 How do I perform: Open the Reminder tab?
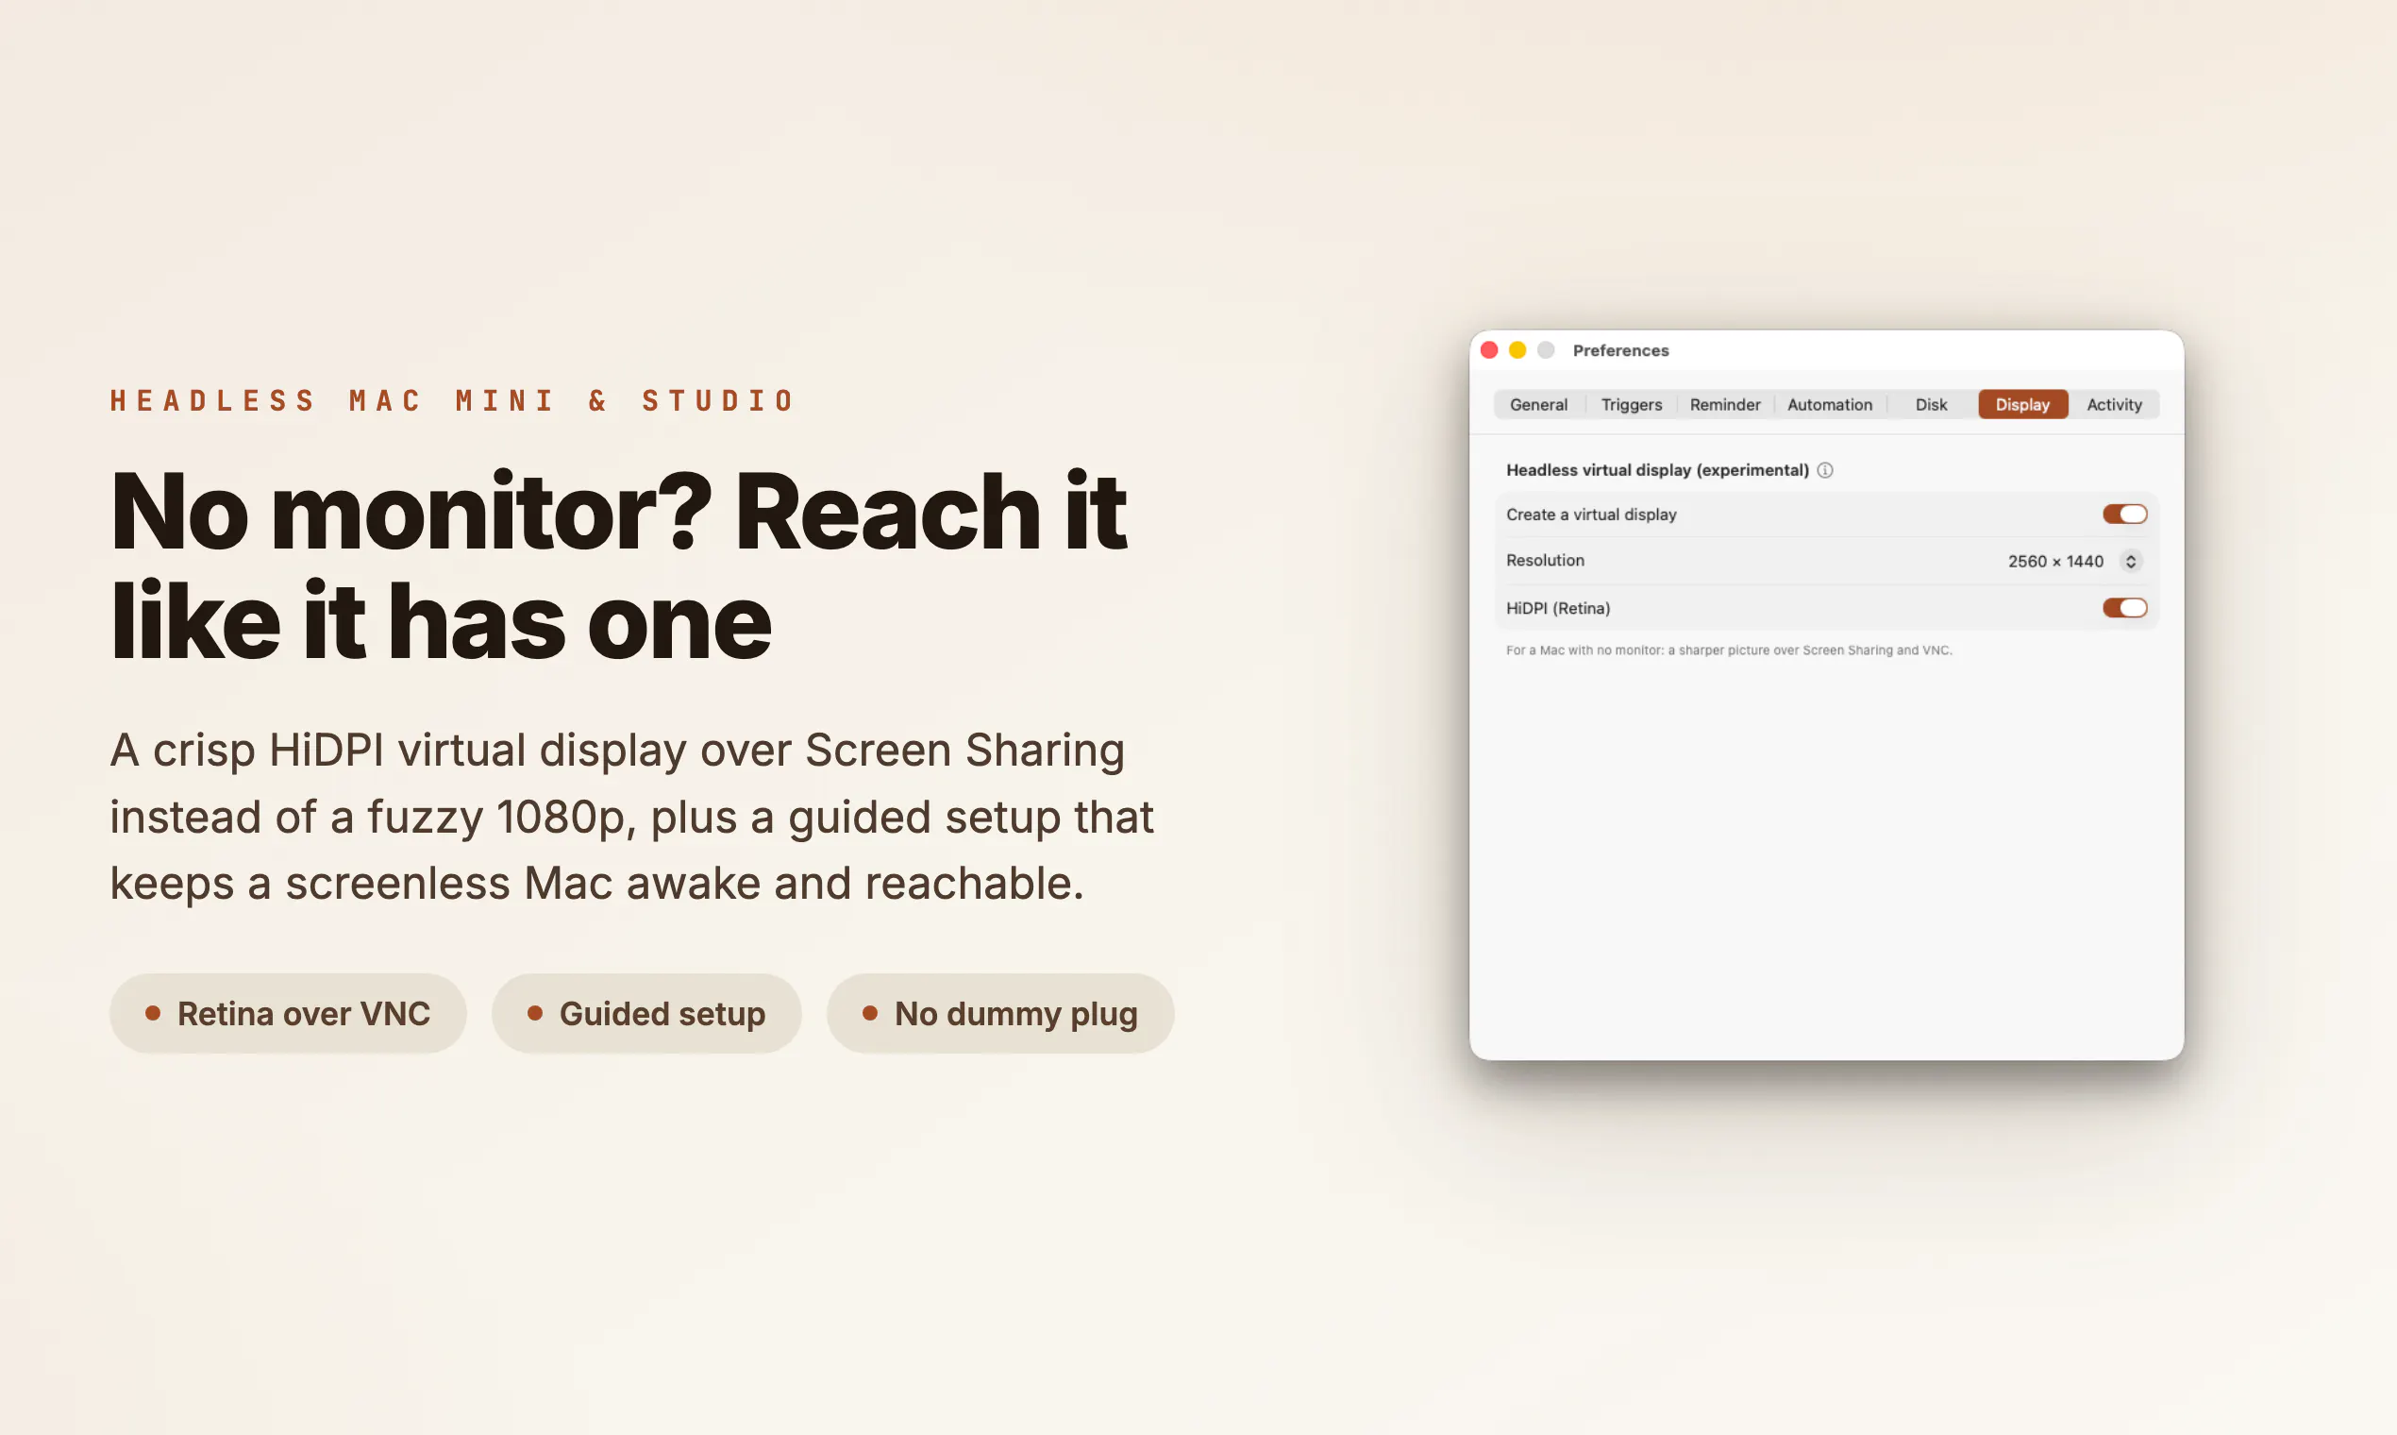pyautogui.click(x=1725, y=404)
